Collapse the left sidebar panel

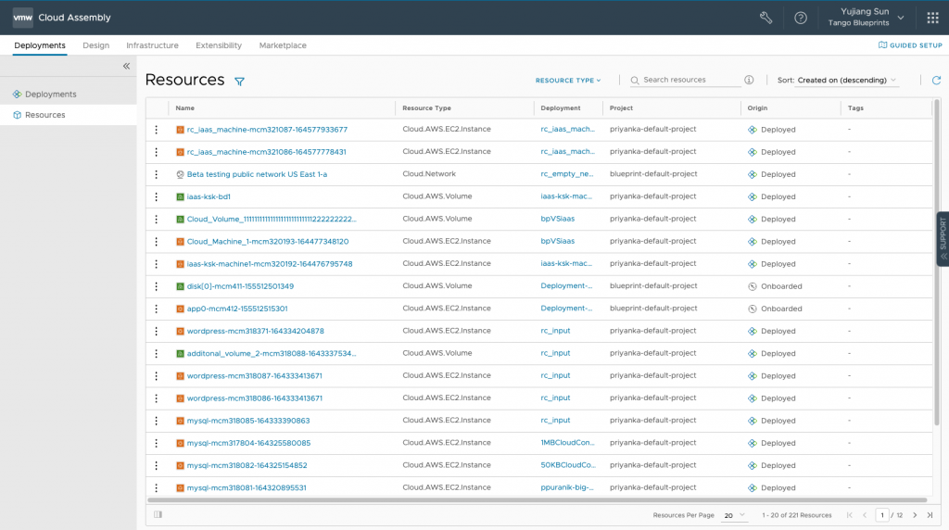pos(126,66)
